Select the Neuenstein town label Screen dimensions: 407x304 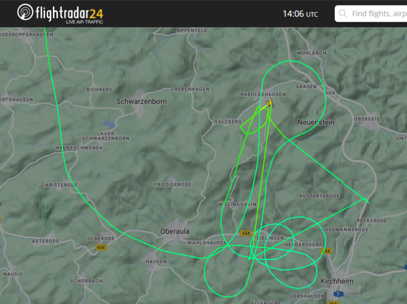[x=316, y=122]
